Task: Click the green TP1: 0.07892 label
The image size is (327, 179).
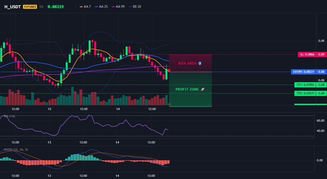Action: (305, 85)
